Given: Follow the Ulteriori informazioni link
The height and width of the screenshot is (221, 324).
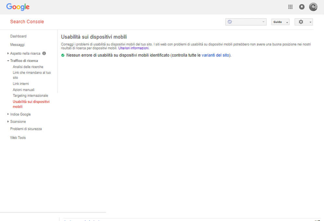Looking at the screenshot, I should point(133,48).
